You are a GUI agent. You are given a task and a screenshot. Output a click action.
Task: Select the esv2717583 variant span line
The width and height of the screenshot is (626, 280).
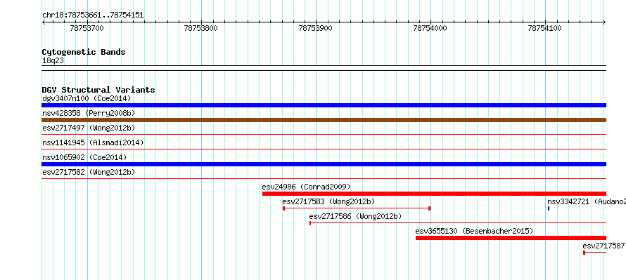click(x=357, y=208)
